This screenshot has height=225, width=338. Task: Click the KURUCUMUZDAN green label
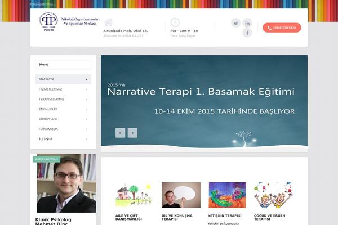click(47, 159)
